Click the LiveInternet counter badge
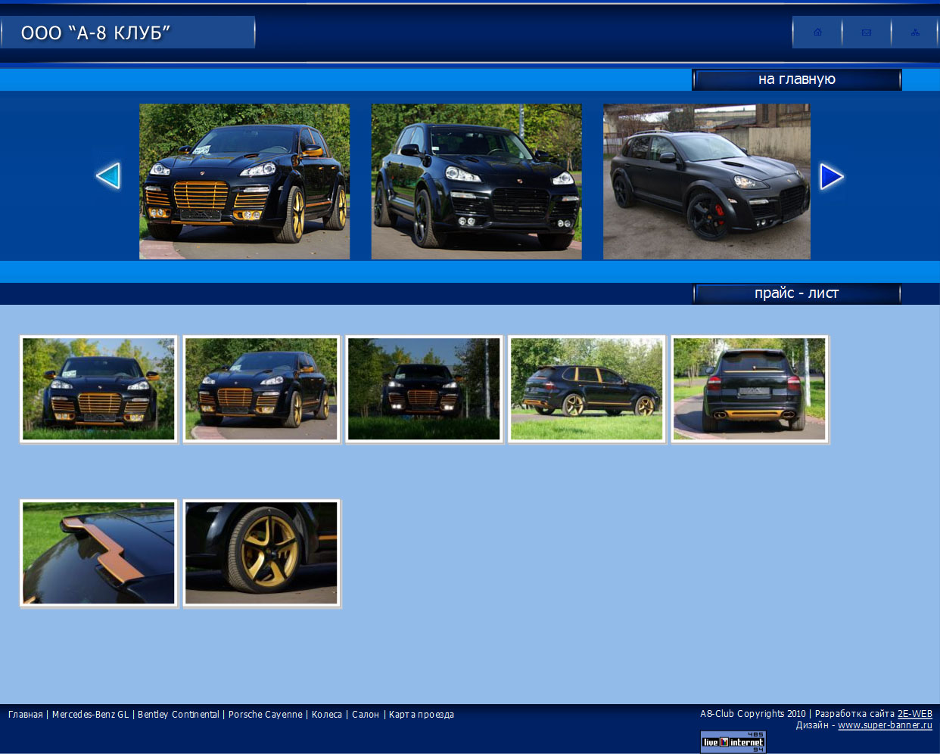This screenshot has width=940, height=754. click(x=733, y=742)
